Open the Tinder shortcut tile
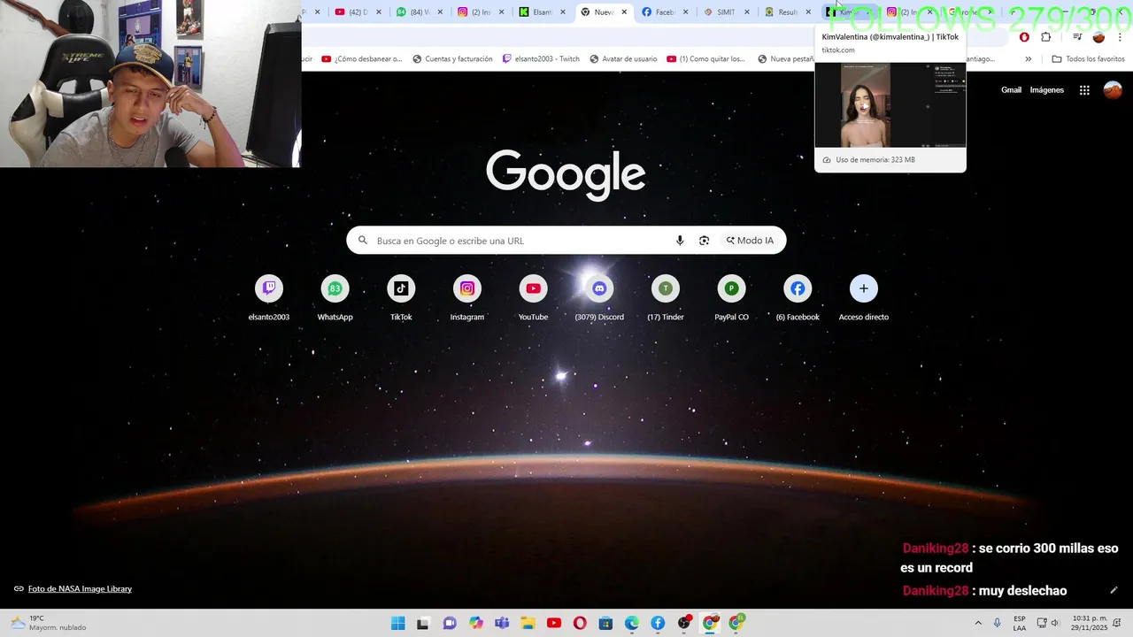 point(666,298)
